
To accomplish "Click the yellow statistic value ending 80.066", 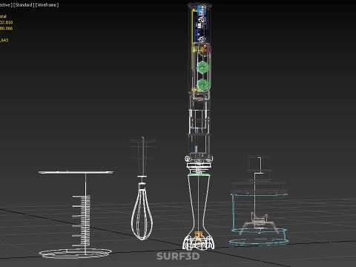I will pyautogui.click(x=6, y=28).
